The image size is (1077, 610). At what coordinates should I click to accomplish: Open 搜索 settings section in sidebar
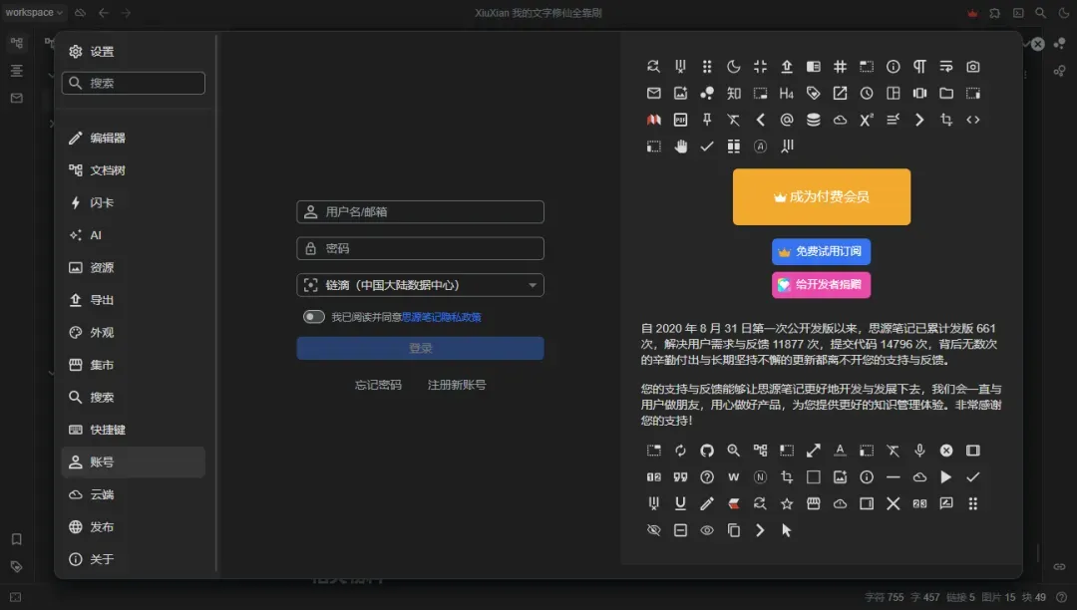coord(134,398)
